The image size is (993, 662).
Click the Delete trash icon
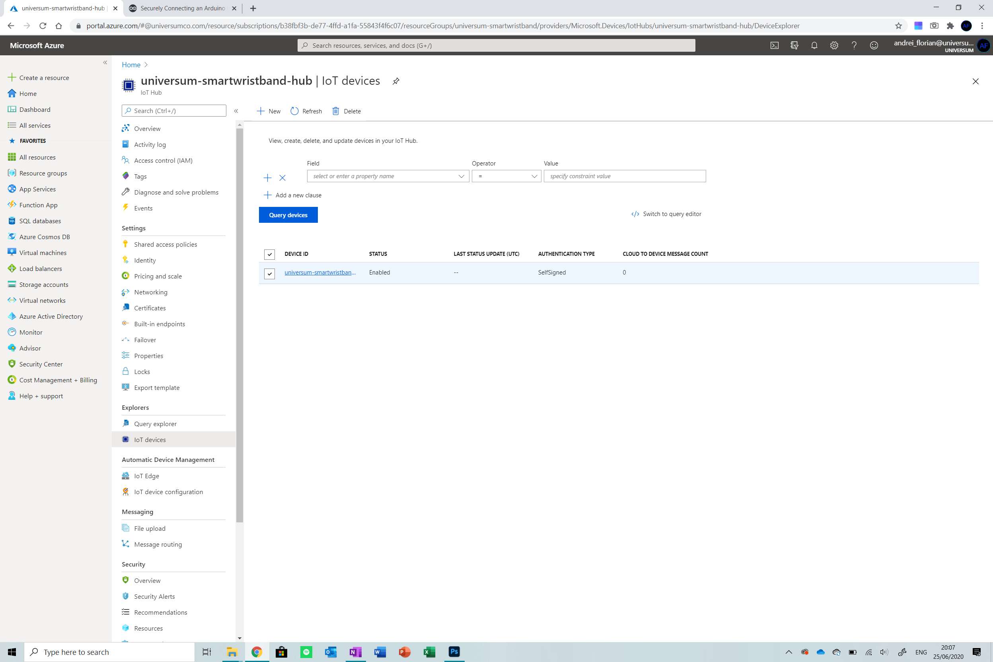pos(336,111)
